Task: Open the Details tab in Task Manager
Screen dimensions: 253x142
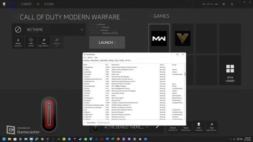Action: [122, 60]
